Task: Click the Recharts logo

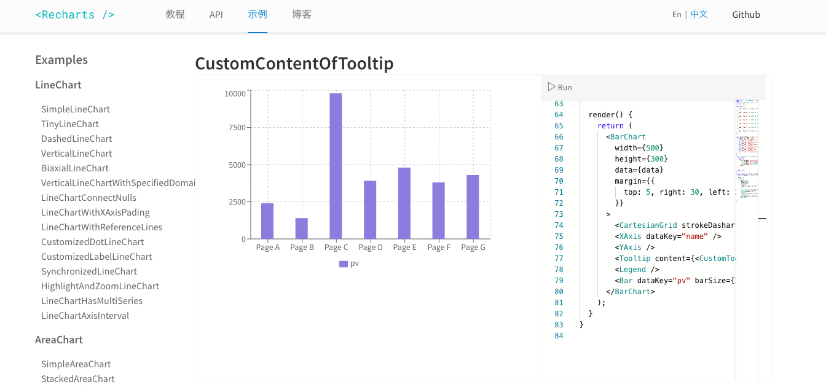Action: pyautogui.click(x=75, y=15)
